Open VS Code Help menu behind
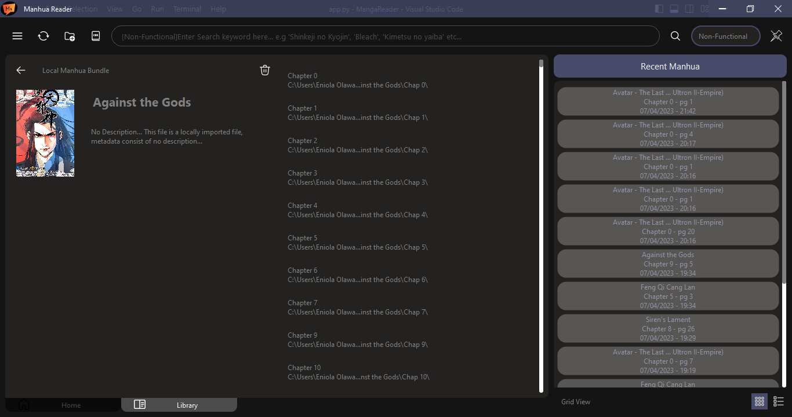Viewport: 792px width, 417px height. click(218, 9)
